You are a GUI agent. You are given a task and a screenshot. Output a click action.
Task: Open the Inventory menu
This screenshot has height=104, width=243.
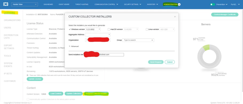click(x=152, y=4)
